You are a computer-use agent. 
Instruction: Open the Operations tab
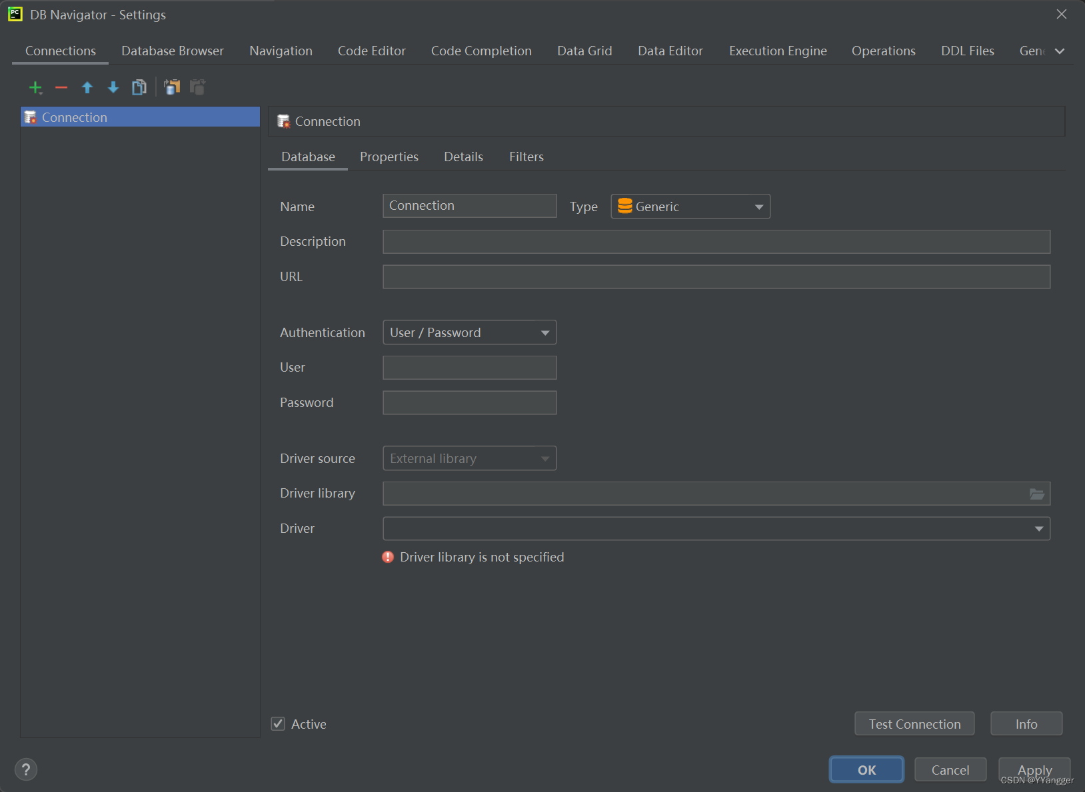point(884,51)
